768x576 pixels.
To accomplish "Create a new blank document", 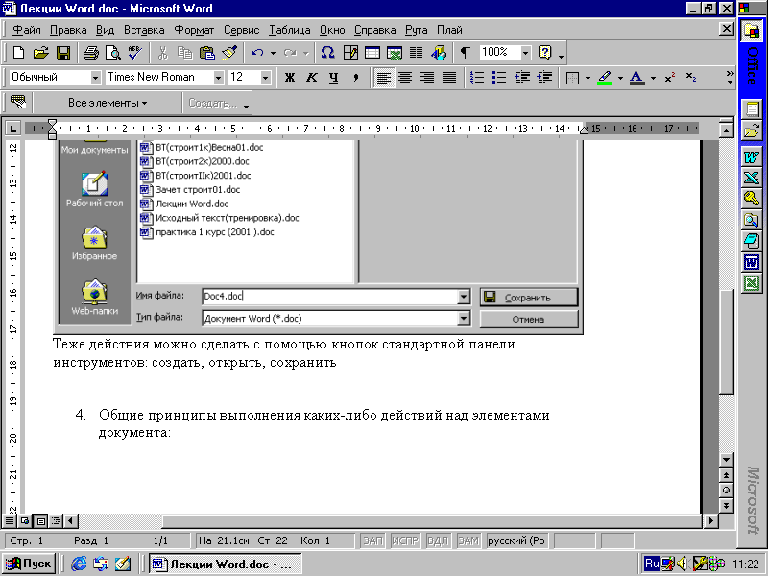I will tap(18, 53).
